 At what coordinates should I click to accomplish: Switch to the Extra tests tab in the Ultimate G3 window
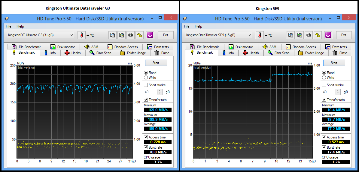(158, 47)
